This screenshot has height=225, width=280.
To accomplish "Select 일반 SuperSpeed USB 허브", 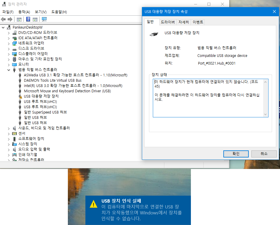I will [45, 112].
